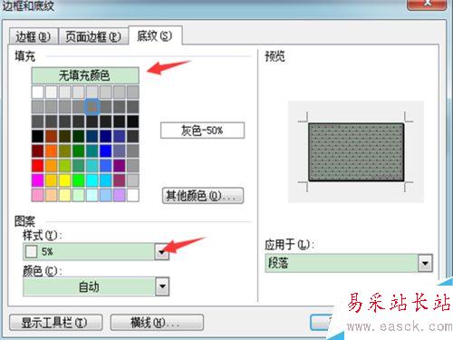The image size is (453, 340).
Task: Select the magenta pink fill swatch
Action: coord(38,180)
